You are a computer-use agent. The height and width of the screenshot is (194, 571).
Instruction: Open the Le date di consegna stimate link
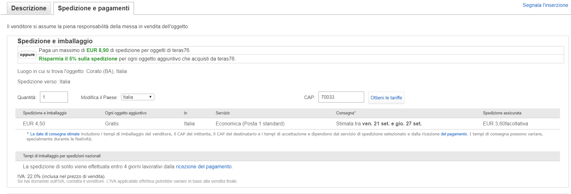55,134
